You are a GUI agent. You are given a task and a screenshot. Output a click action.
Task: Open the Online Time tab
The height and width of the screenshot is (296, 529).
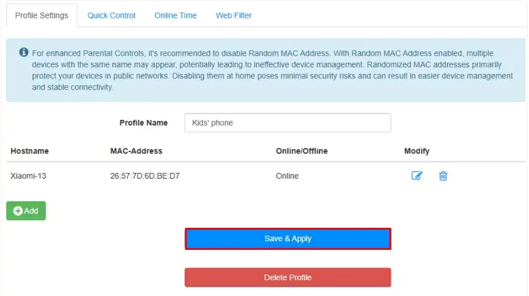[x=175, y=15]
